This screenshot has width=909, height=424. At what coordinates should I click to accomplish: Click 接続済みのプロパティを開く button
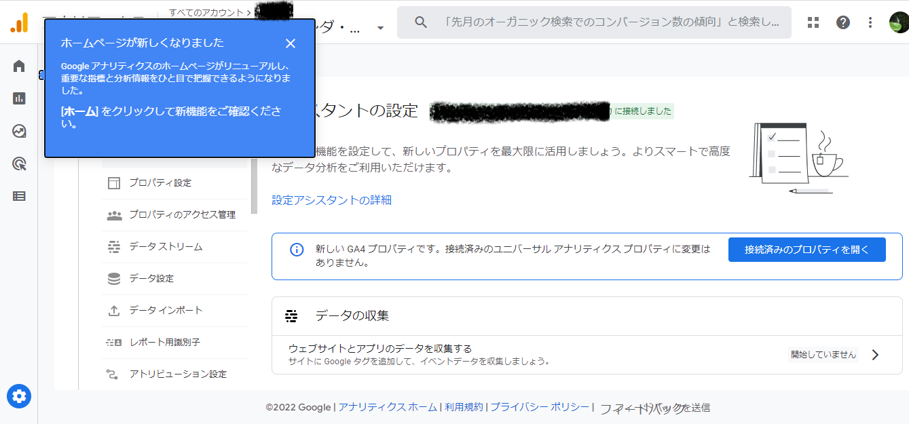pos(806,250)
